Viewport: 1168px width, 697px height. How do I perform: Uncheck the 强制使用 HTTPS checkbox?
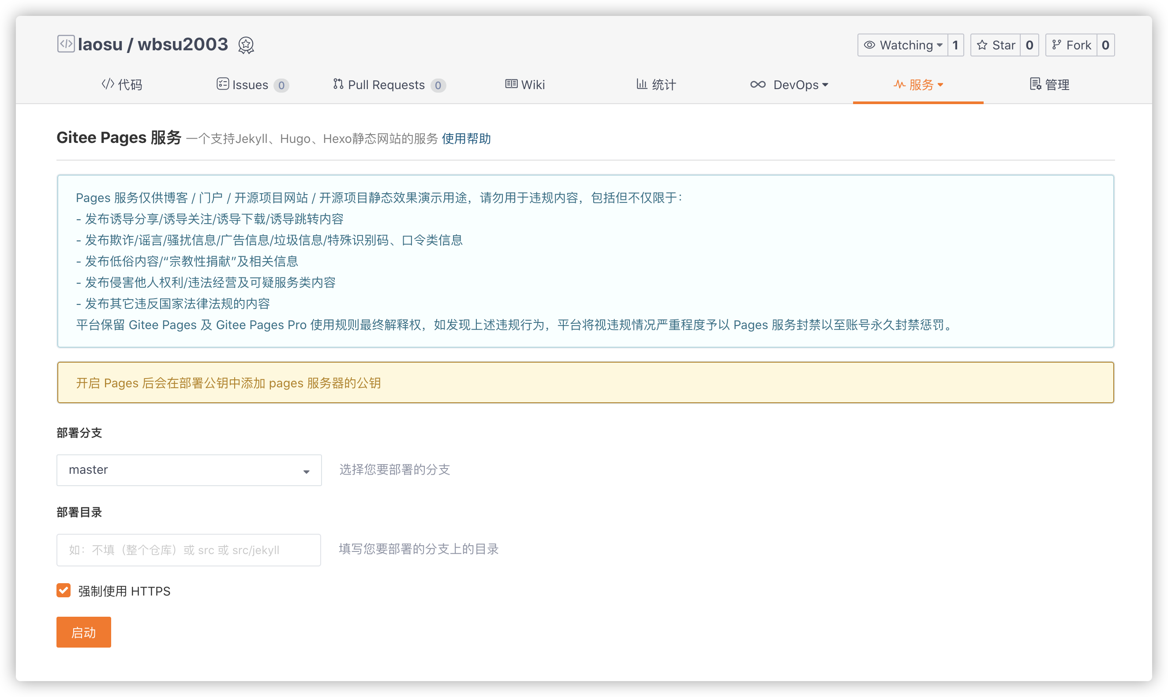(64, 590)
